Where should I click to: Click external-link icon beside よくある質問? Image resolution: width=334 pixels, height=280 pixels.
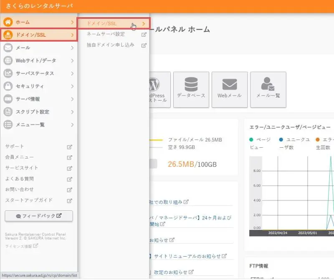(69, 179)
